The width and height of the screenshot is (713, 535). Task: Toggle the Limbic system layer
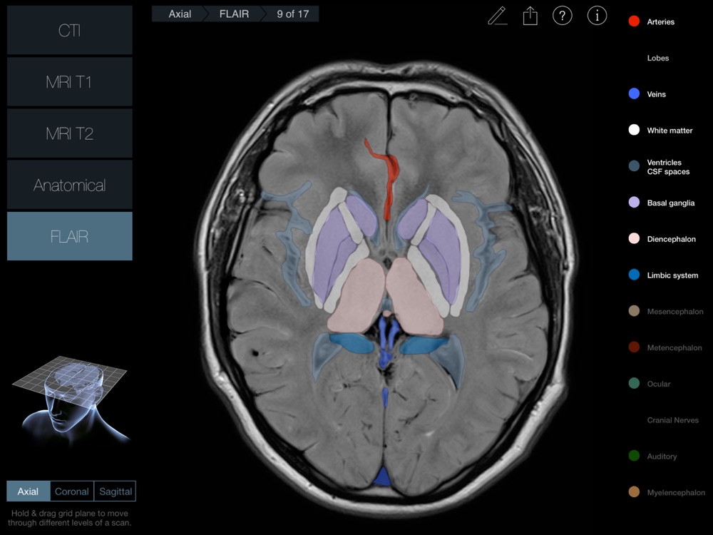(x=633, y=275)
